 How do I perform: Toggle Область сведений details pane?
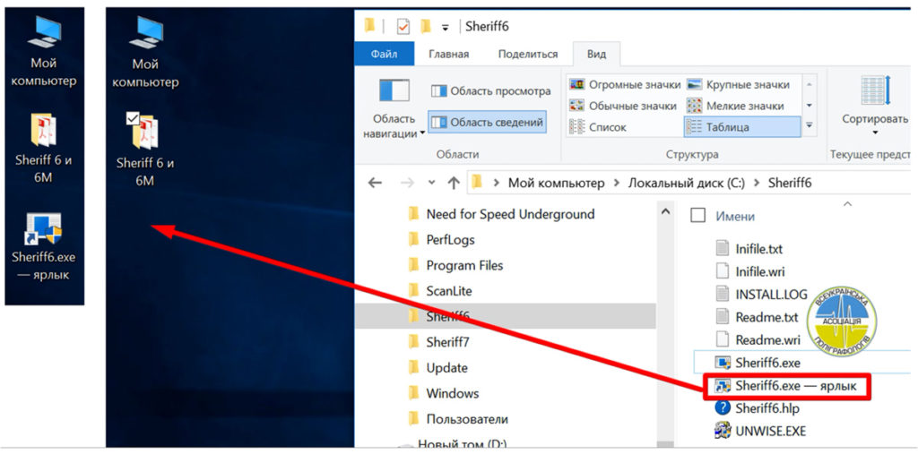tap(488, 122)
